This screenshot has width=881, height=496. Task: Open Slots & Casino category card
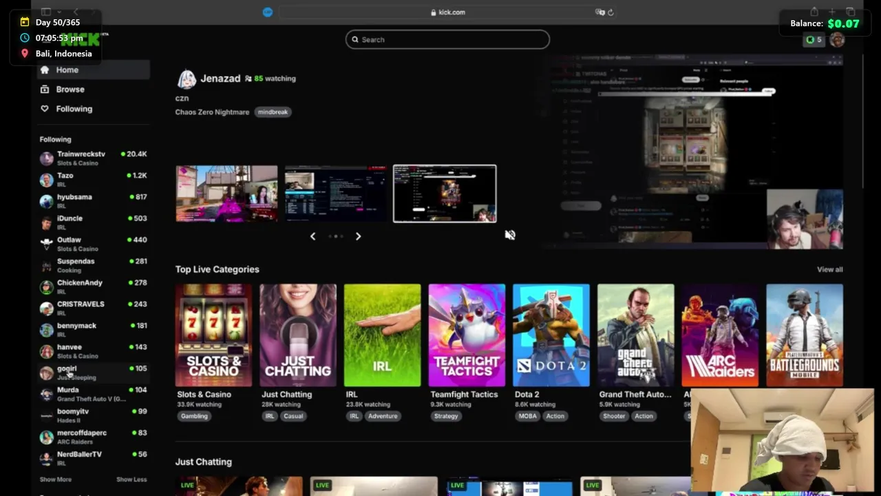(x=213, y=335)
